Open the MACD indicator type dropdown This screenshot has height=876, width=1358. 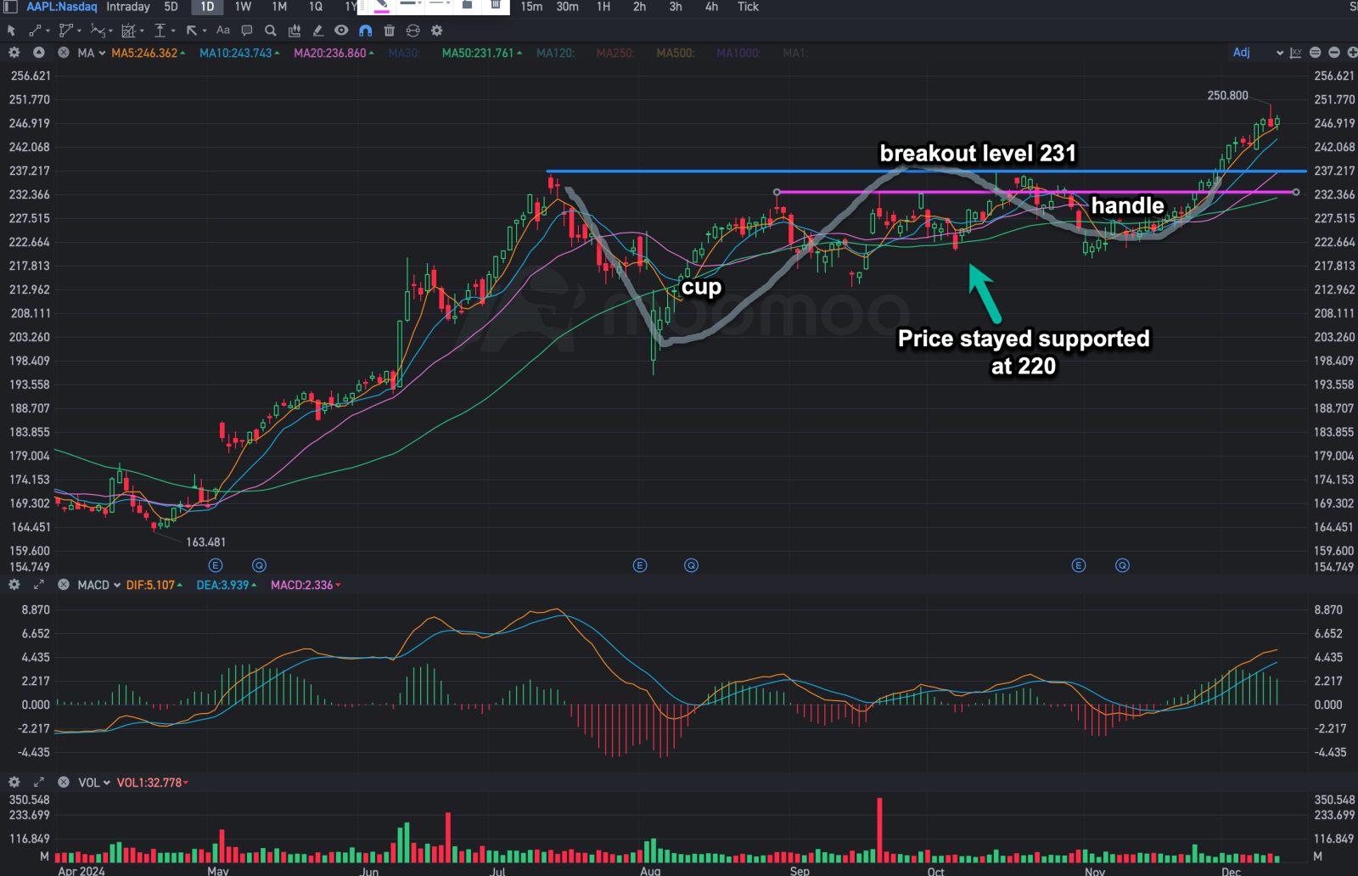[99, 585]
